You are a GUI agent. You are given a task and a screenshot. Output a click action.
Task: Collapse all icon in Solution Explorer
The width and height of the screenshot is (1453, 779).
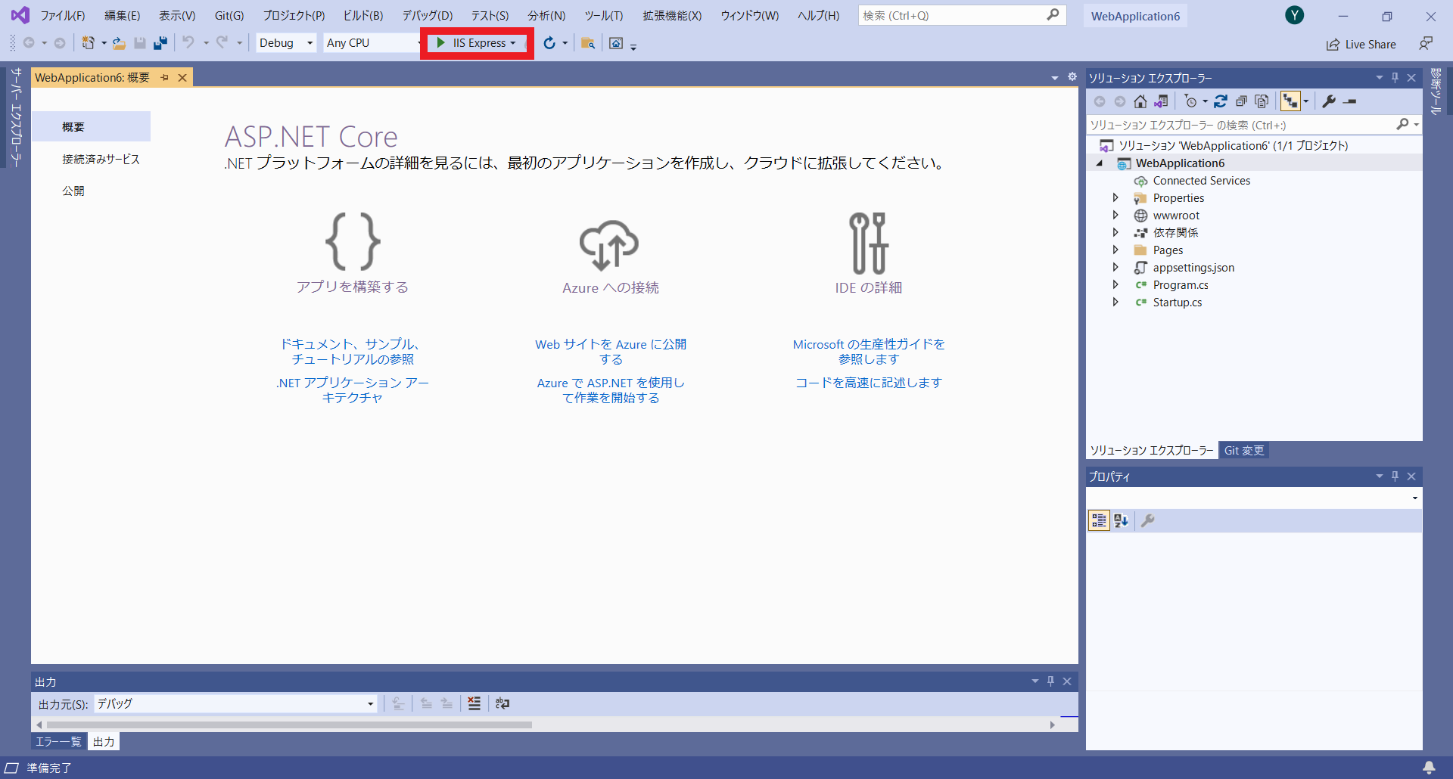pyautogui.click(x=1241, y=101)
